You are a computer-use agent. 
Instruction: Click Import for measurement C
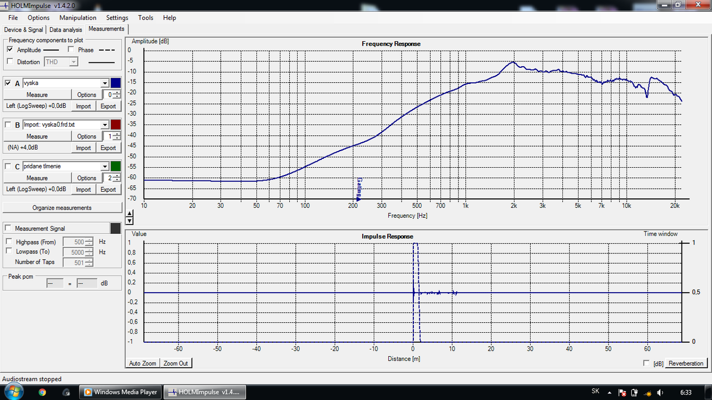click(83, 189)
